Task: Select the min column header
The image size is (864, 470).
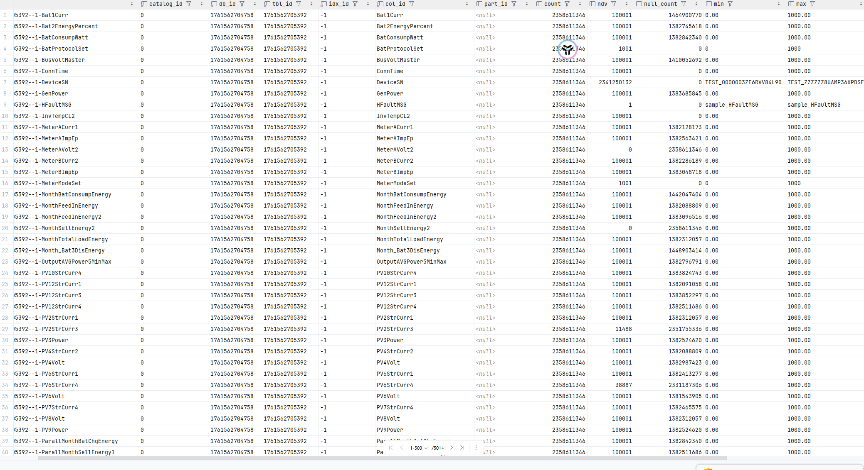Action: click(718, 4)
